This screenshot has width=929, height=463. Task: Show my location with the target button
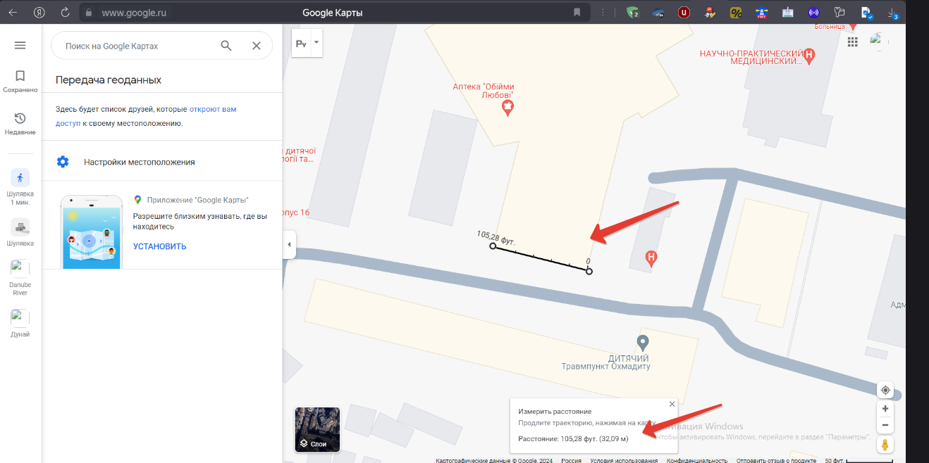[x=885, y=390]
